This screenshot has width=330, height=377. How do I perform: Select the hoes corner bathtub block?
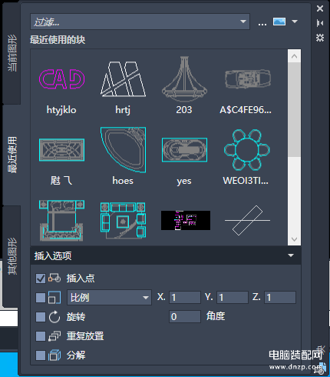coord(123,150)
